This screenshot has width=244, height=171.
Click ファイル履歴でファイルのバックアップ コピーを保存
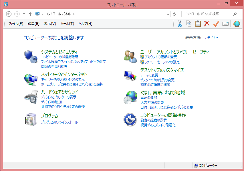pos(74,62)
